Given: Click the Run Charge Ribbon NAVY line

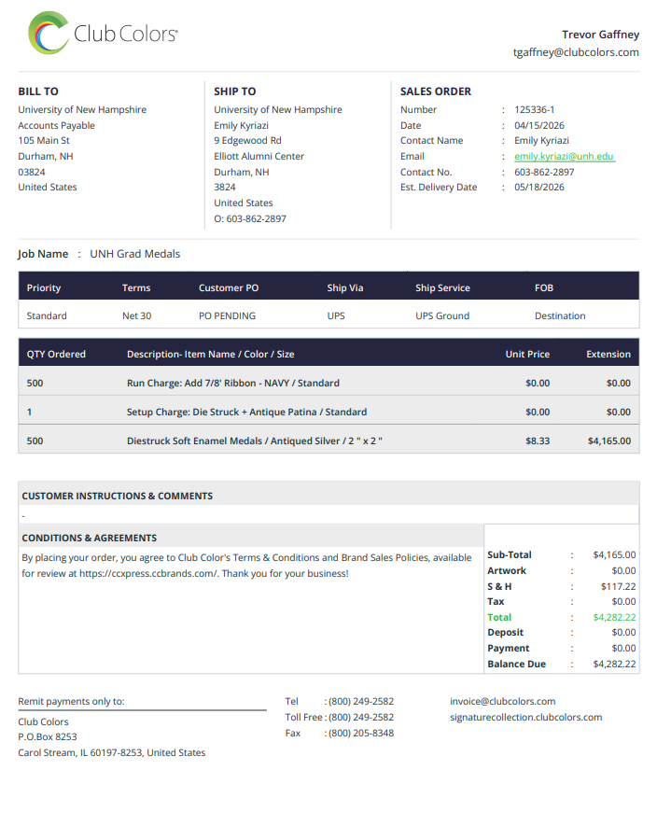Looking at the screenshot, I should point(328,383).
